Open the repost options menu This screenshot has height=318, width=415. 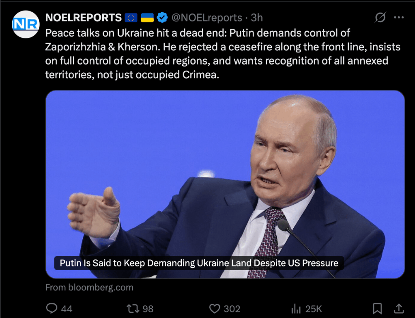[x=133, y=309]
